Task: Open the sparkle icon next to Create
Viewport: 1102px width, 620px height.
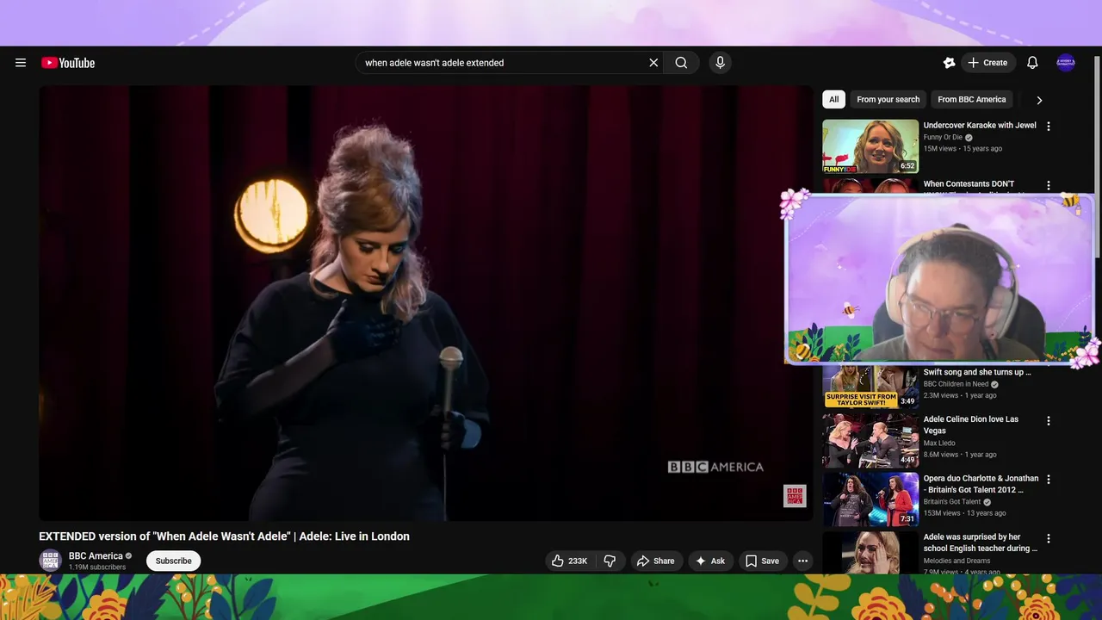Action: click(x=949, y=63)
